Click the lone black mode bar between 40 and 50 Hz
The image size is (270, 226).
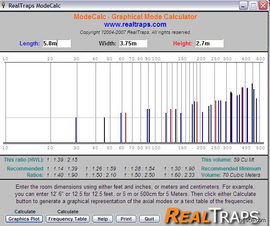104,130
